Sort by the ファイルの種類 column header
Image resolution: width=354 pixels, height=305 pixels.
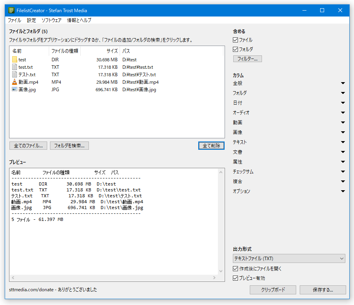tap(65, 51)
